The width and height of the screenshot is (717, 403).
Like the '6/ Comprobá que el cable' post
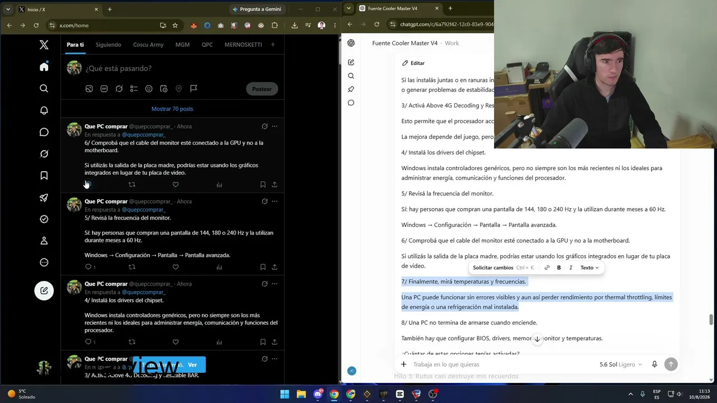coord(175,185)
